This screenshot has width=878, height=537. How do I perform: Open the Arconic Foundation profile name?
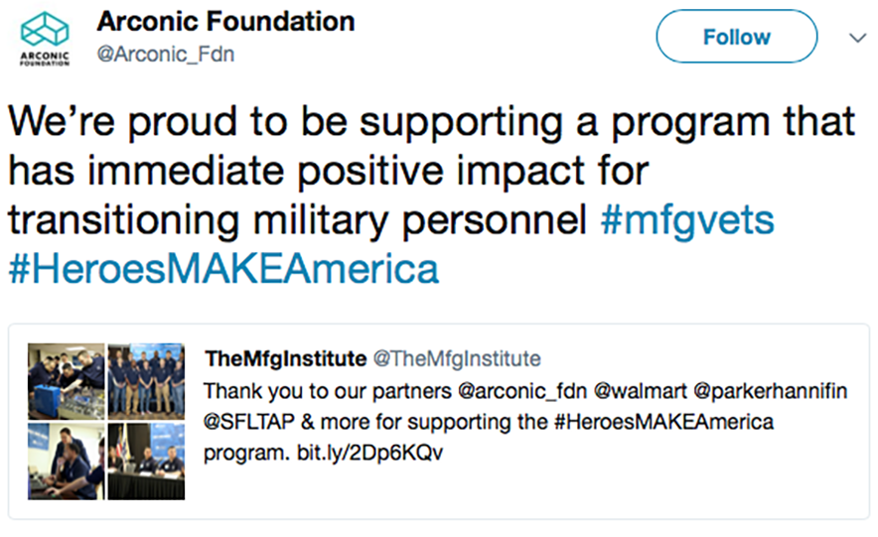click(225, 21)
